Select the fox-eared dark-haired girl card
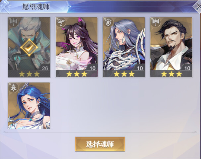The height and width of the screenshot is (159, 201). pos(76,47)
